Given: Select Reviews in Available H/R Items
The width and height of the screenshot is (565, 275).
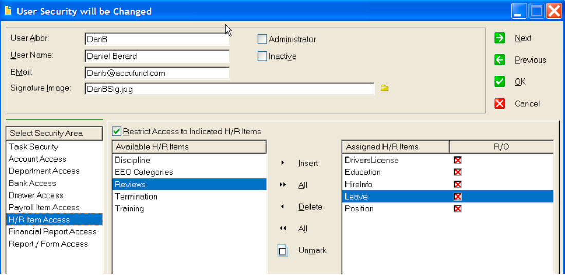Looking at the screenshot, I should (189, 184).
